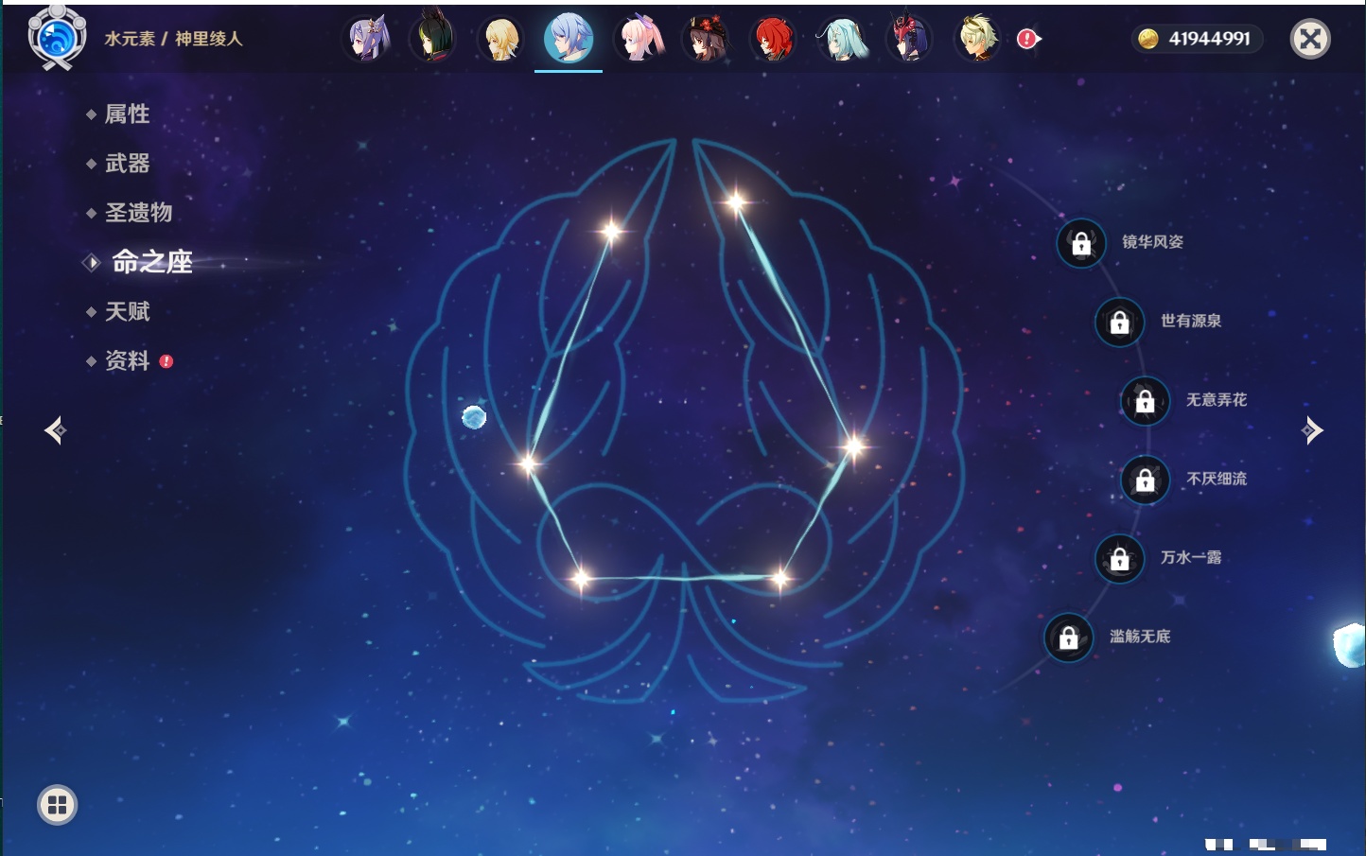Image resolution: width=1366 pixels, height=856 pixels.
Task: Select the teal-haired character avatar
Action: pos(842,39)
